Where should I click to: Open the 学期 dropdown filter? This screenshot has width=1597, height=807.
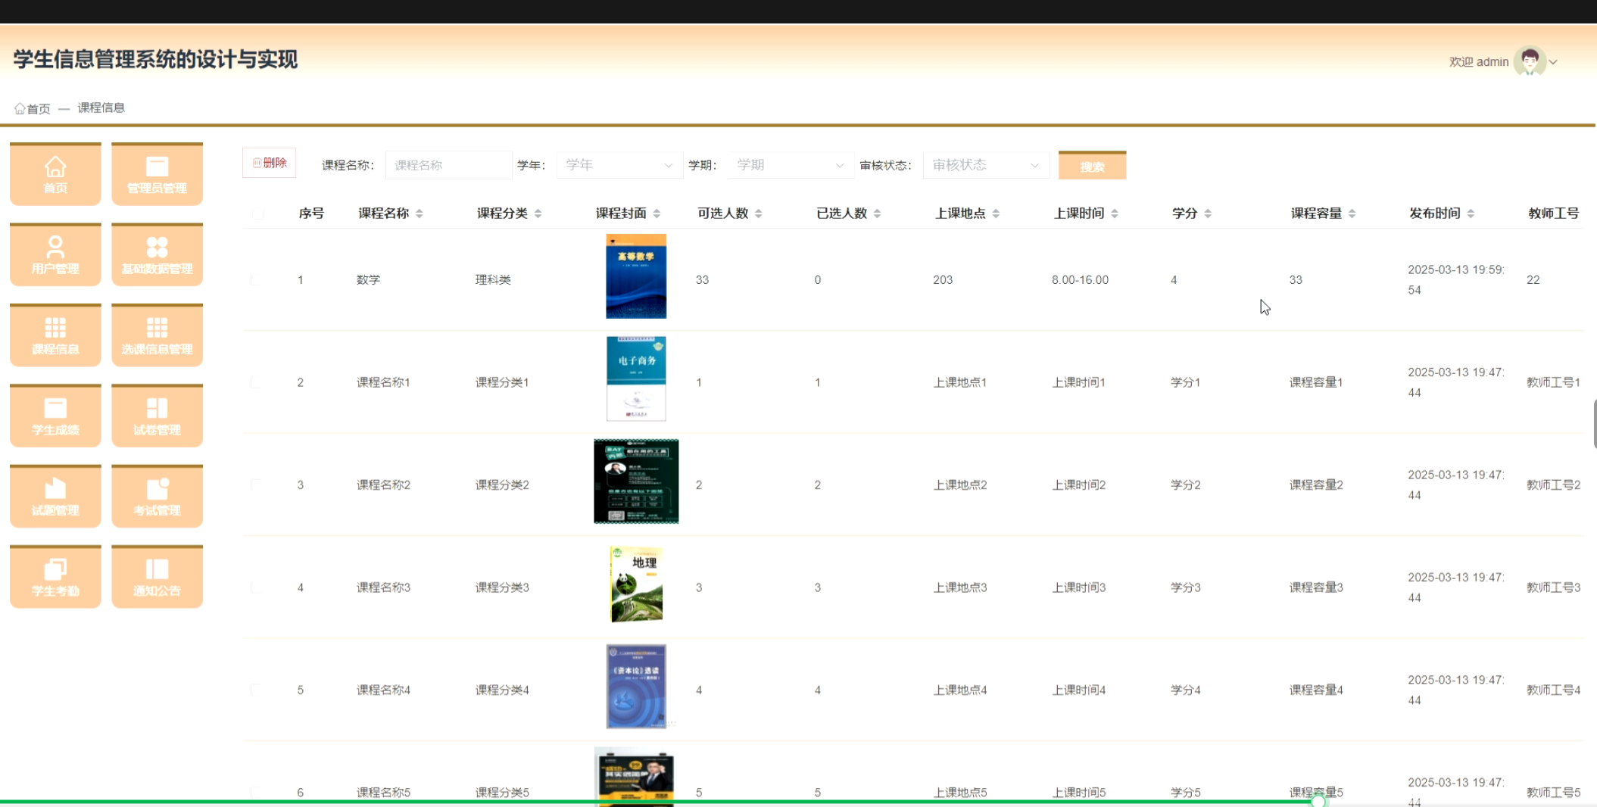[789, 165]
